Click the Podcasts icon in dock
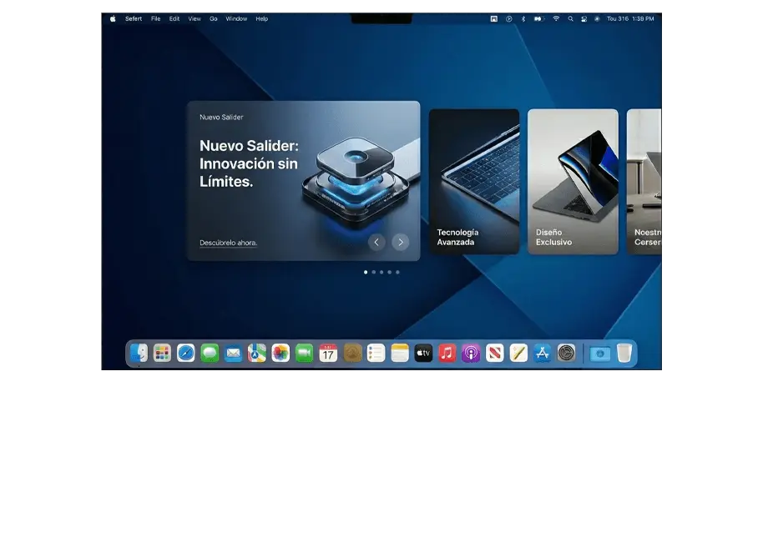Image resolution: width=763 pixels, height=542 pixels. 471,354
